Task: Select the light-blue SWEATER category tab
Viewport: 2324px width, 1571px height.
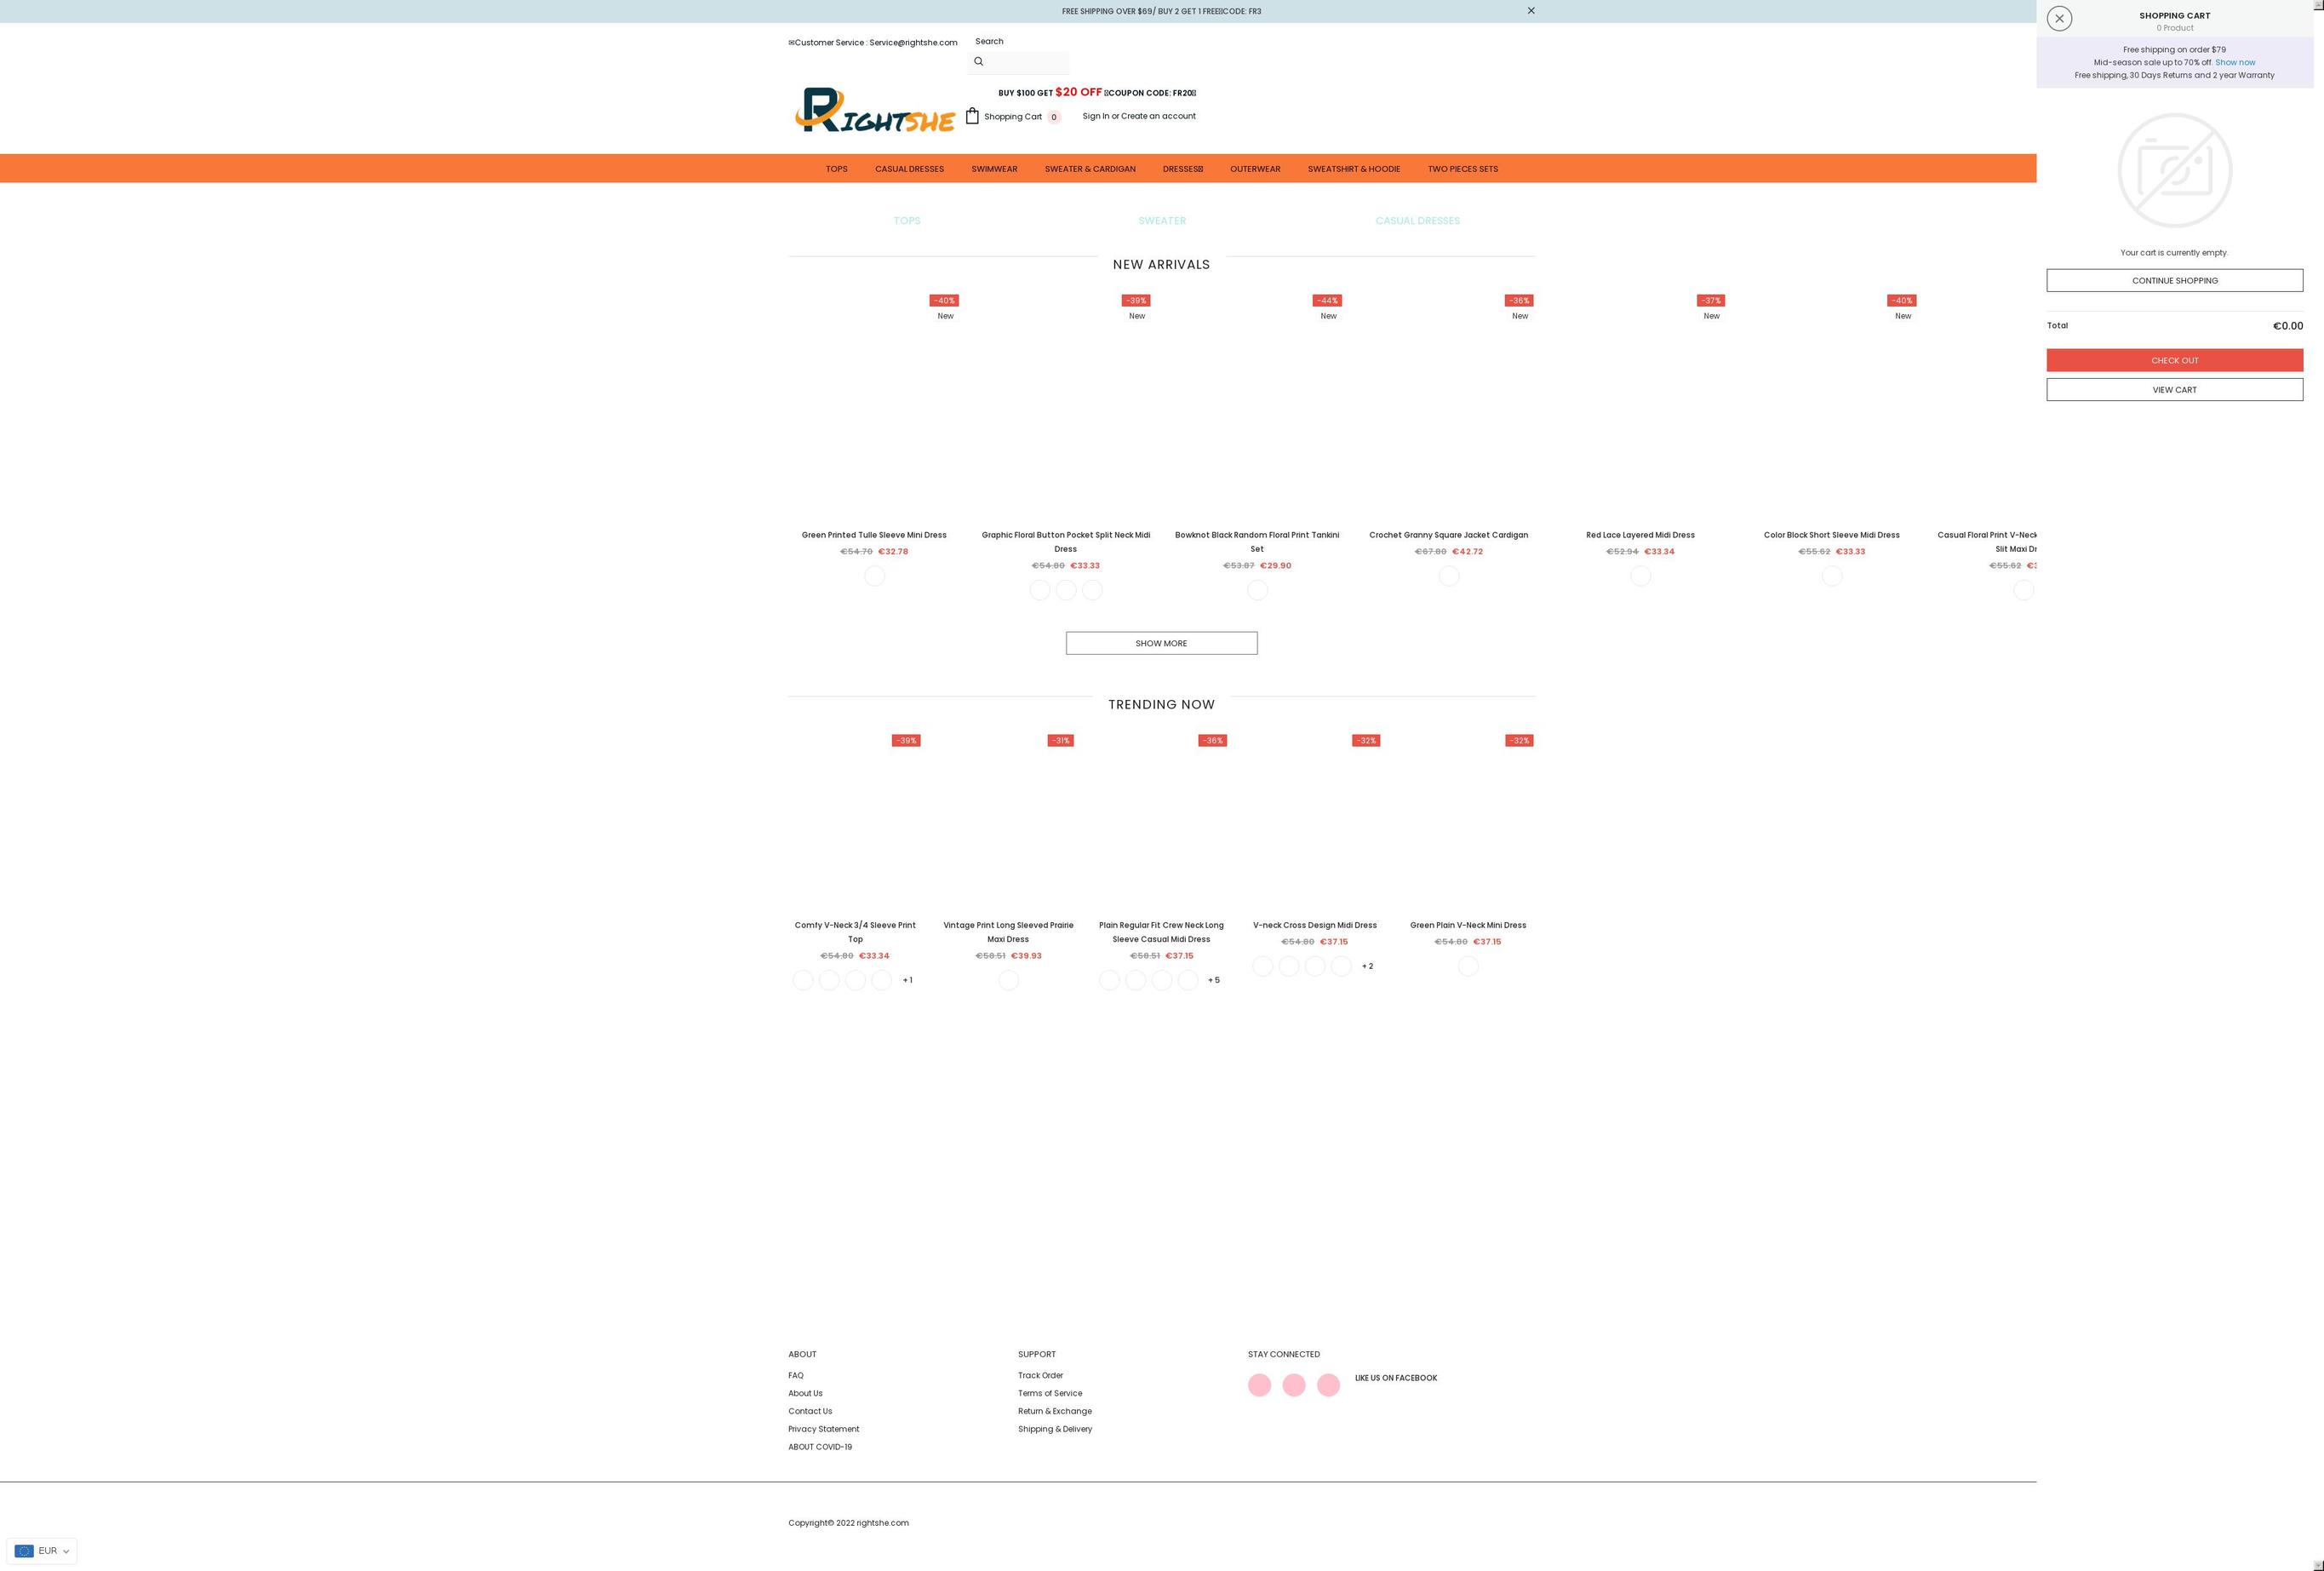Action: coord(1162,221)
